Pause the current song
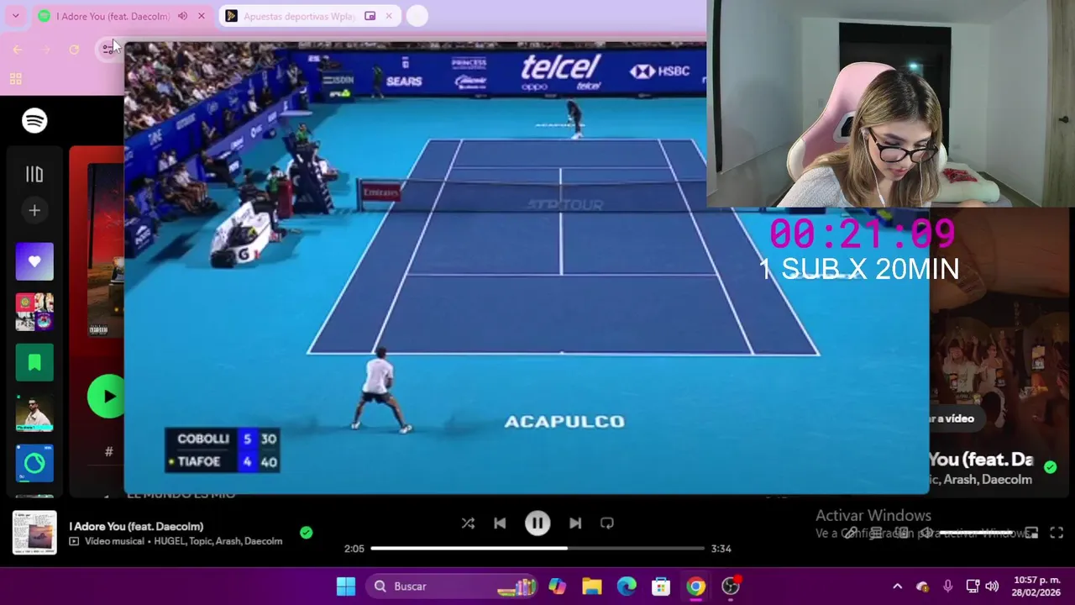This screenshot has width=1075, height=605. [537, 523]
